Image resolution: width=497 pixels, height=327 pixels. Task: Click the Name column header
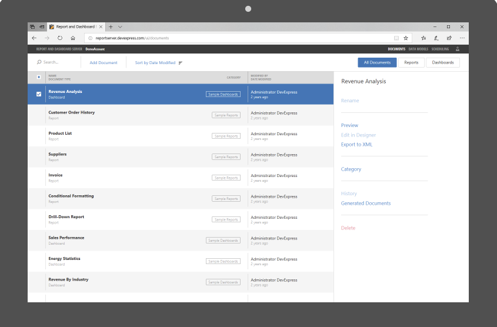click(x=52, y=76)
